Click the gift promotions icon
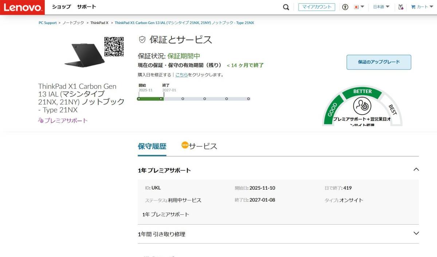Image resolution: width=437 pixels, height=257 pixels. (x=401, y=7)
